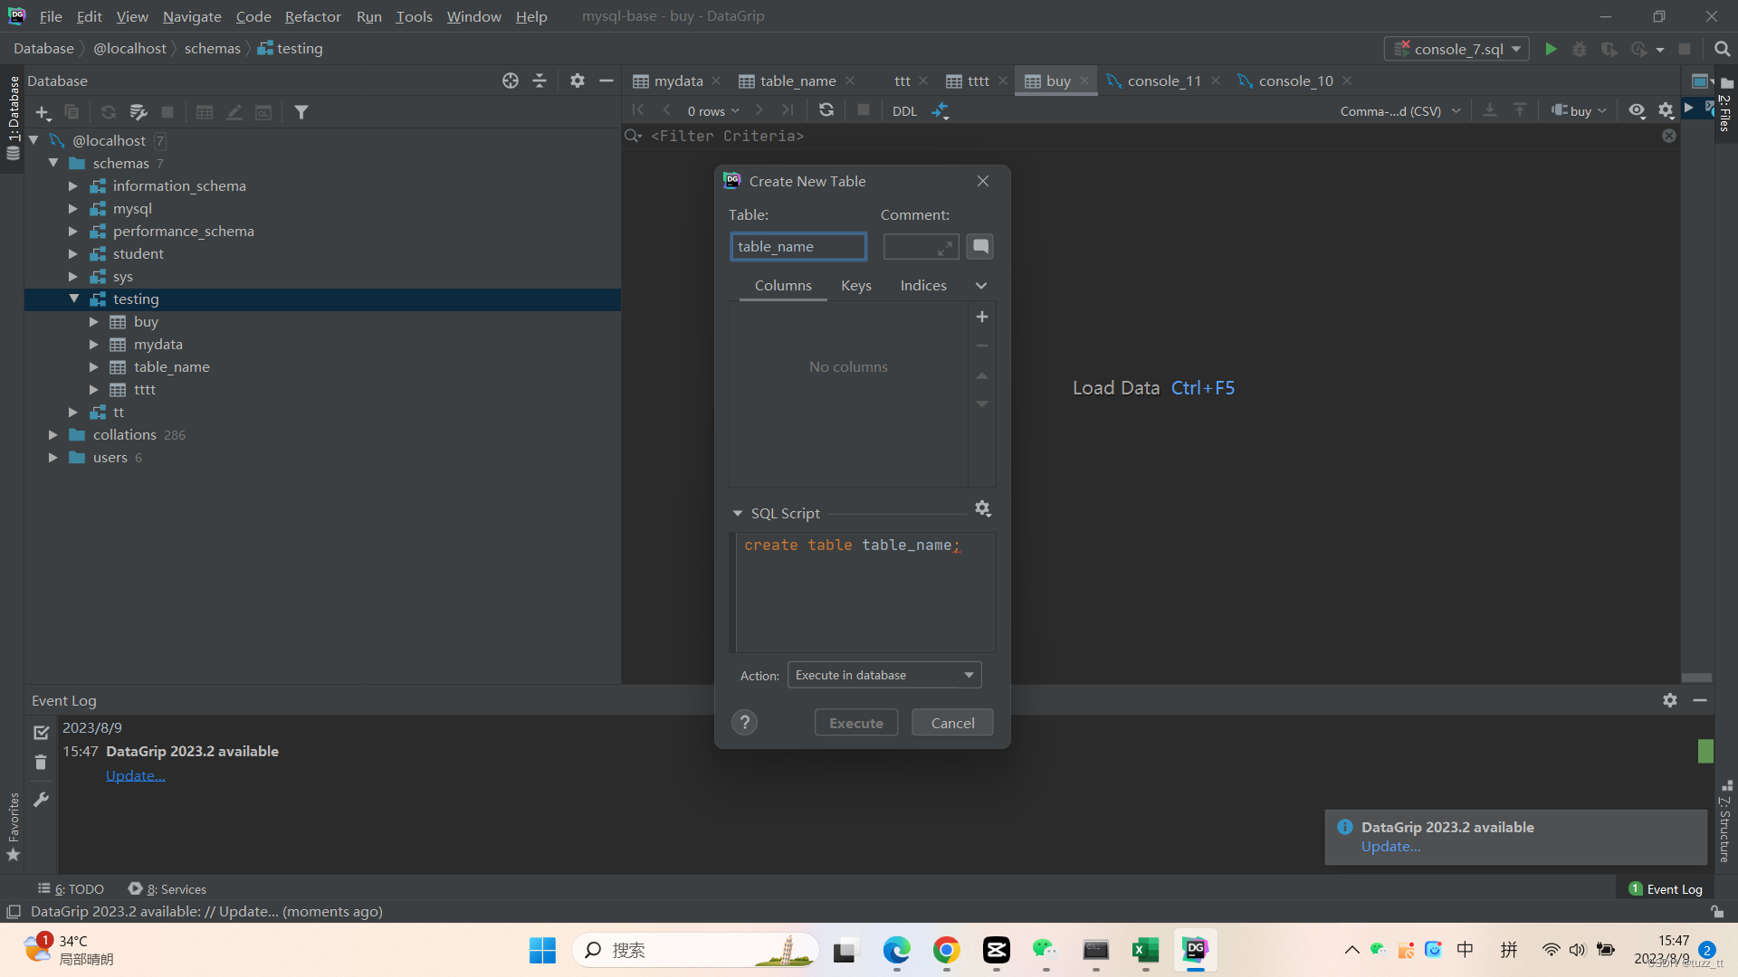
Task: Collapse the testing schema node
Action: pos(74,299)
